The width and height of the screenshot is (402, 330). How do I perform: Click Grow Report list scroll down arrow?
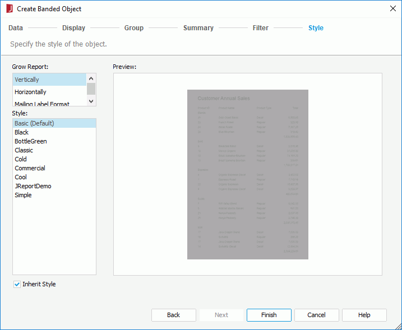coord(91,101)
